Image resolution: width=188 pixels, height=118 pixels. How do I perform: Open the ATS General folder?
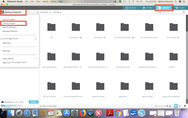click(174, 27)
